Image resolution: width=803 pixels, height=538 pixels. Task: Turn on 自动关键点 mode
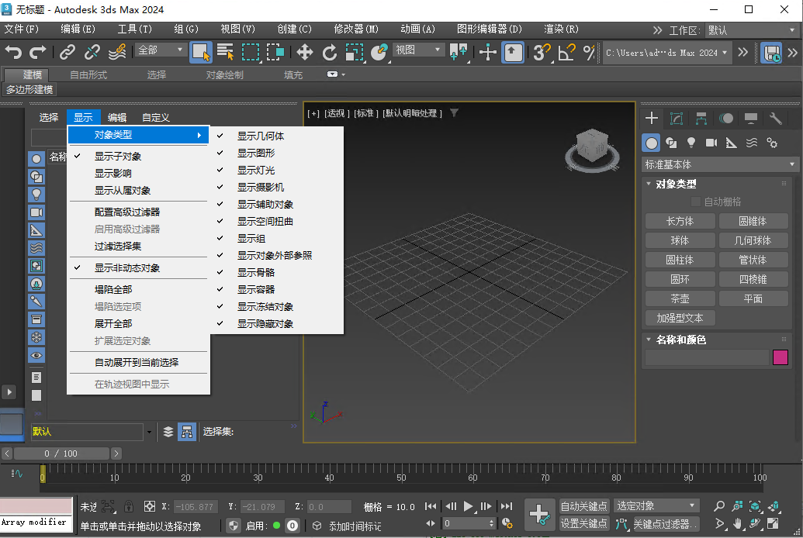tap(584, 505)
